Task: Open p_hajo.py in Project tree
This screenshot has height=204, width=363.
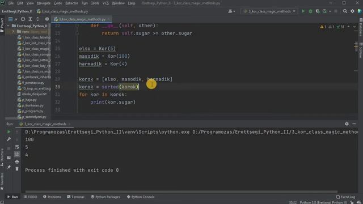Action: point(27,100)
